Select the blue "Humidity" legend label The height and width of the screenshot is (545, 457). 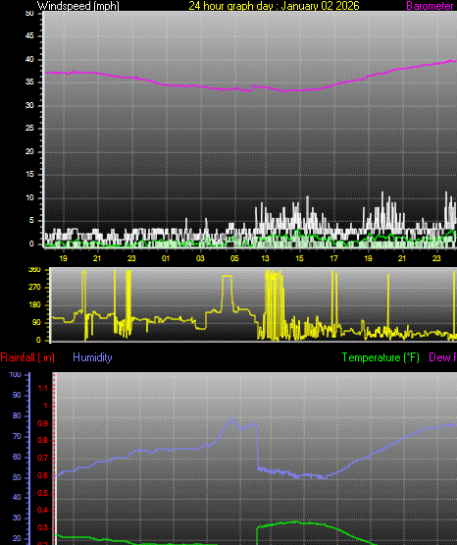[92, 357]
